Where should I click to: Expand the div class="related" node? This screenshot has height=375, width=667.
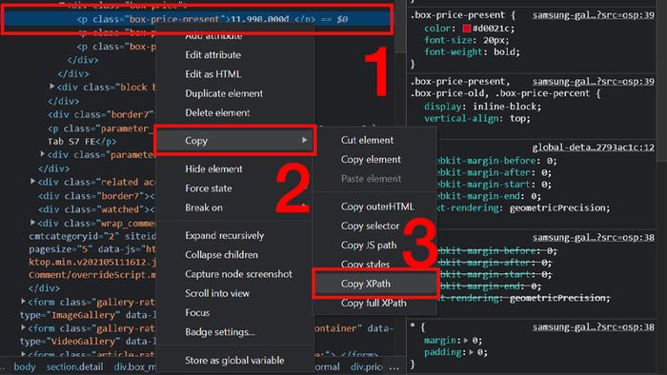tap(32, 182)
